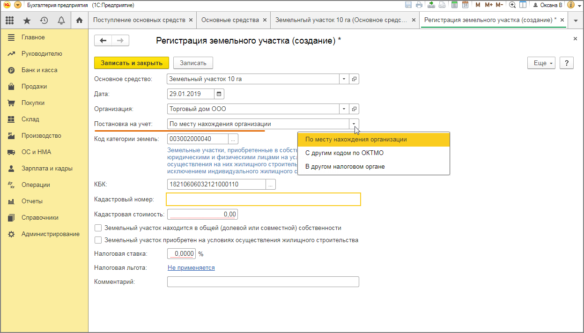Image resolution: width=584 pixels, height=333 pixels.
Task: Go to the Home page icon
Action: pyautogui.click(x=79, y=20)
